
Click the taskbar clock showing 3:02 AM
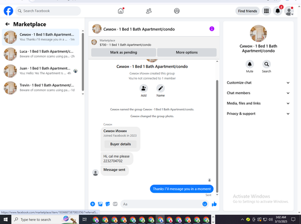coord(281,219)
